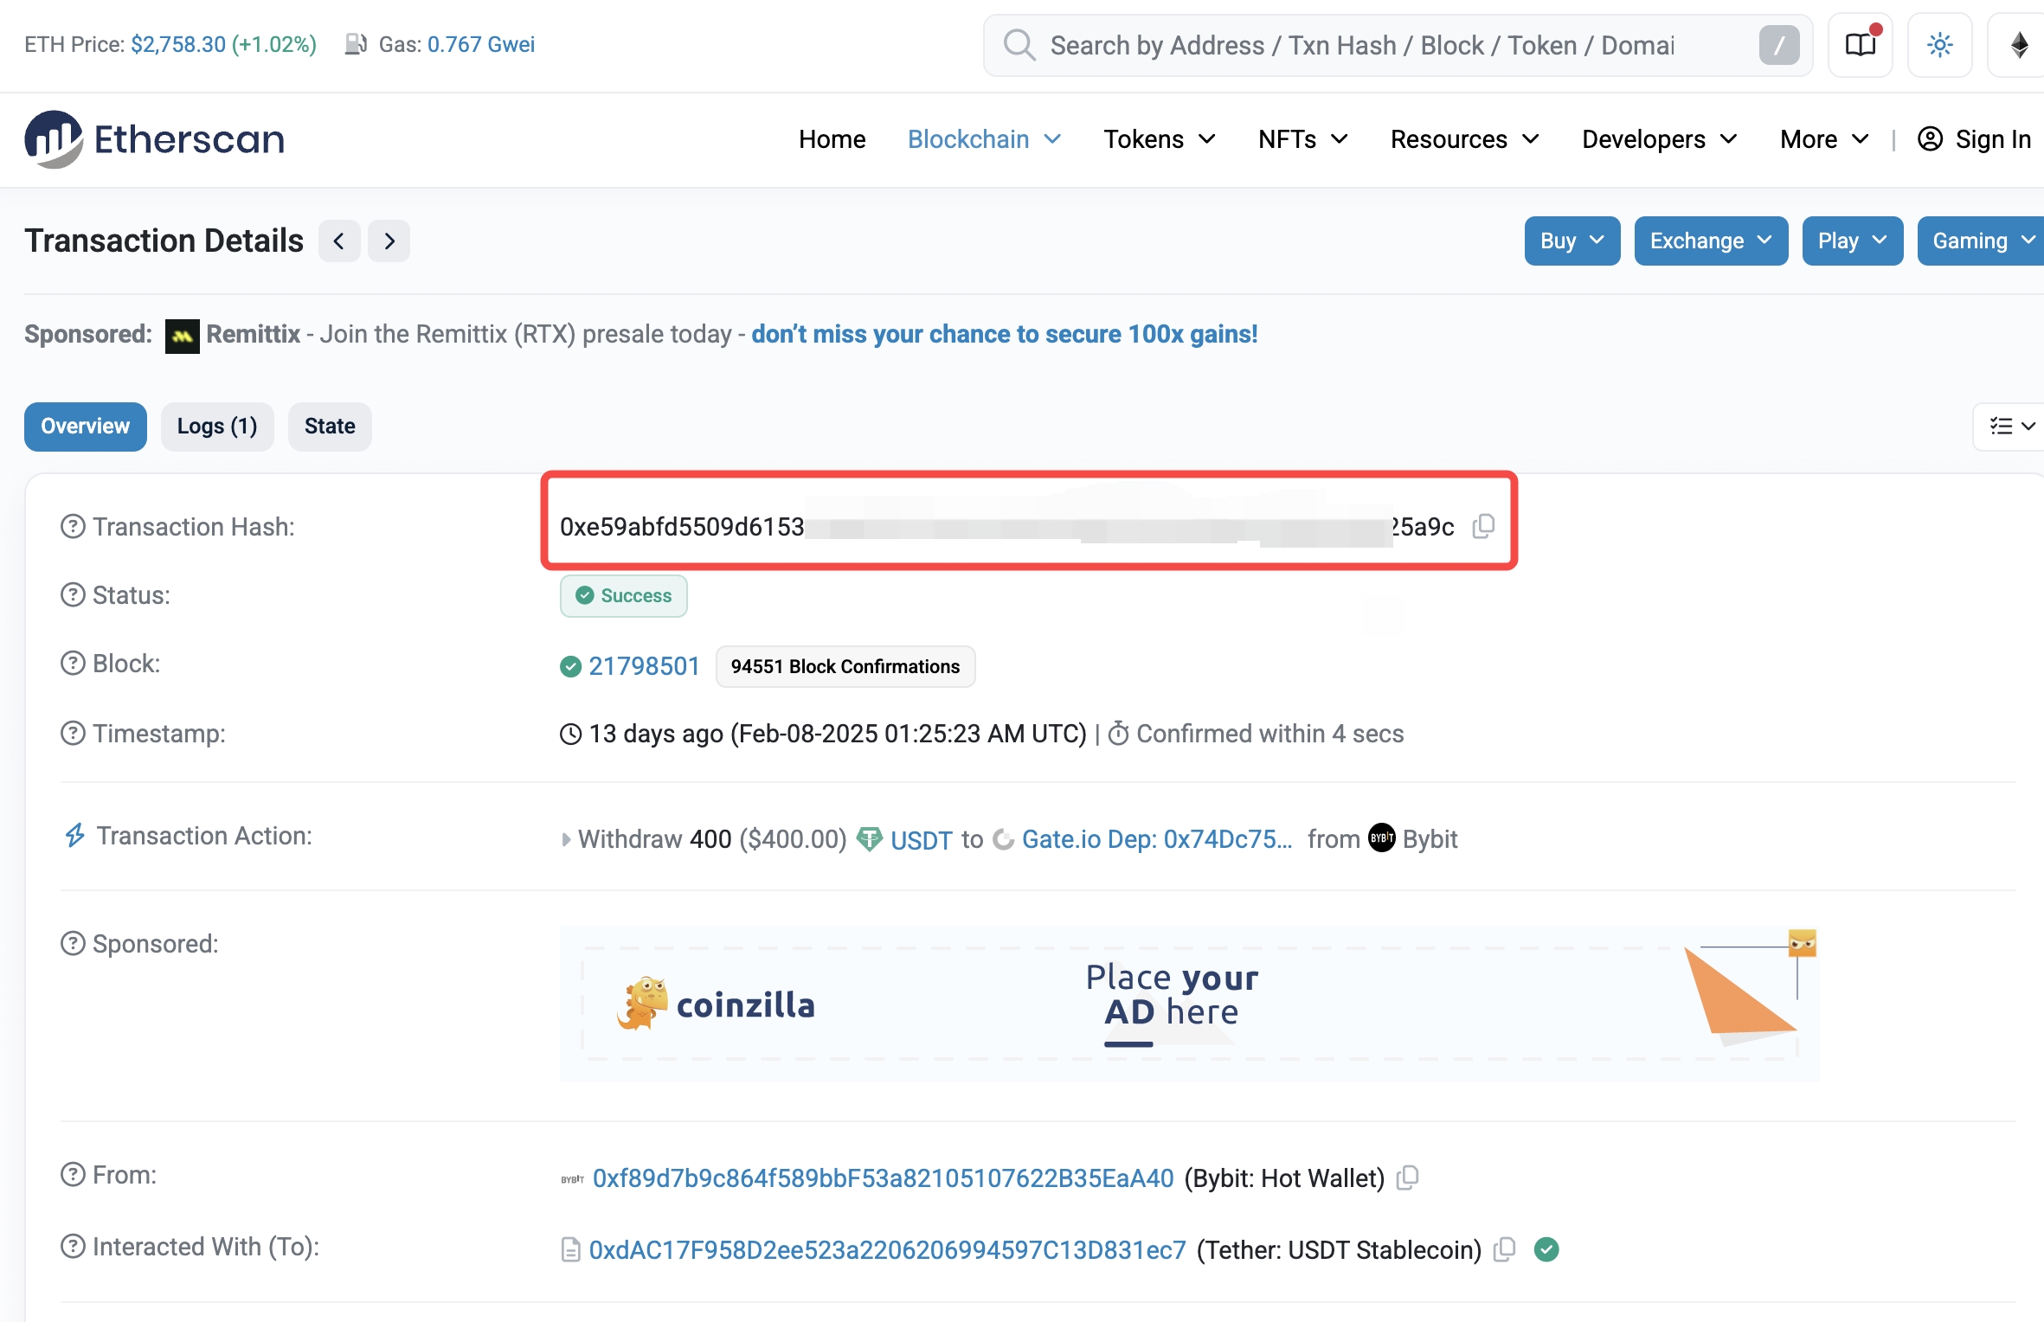Open block 21798501 link
This screenshot has height=1322, width=2044.
[644, 666]
